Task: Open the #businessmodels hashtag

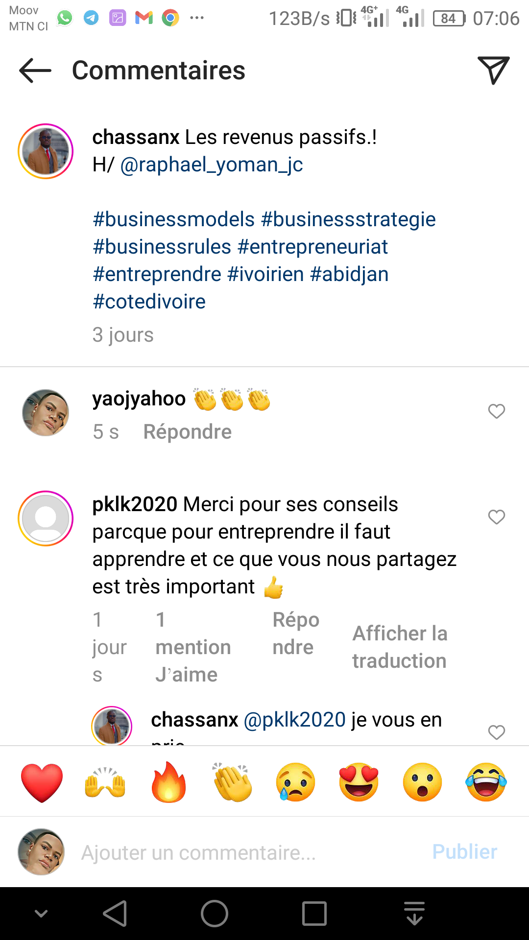Action: click(x=174, y=219)
